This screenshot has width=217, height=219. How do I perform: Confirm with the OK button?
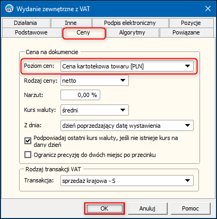click(x=105, y=208)
